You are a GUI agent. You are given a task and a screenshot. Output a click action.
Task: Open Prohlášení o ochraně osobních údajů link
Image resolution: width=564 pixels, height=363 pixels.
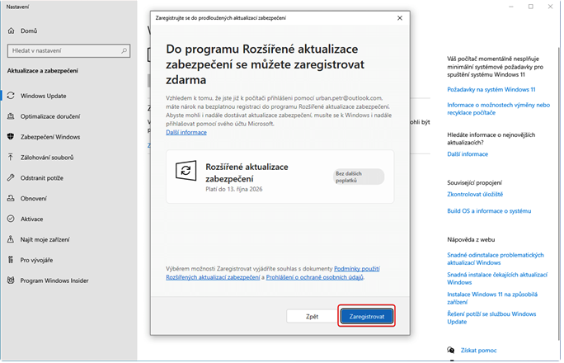(x=316, y=278)
